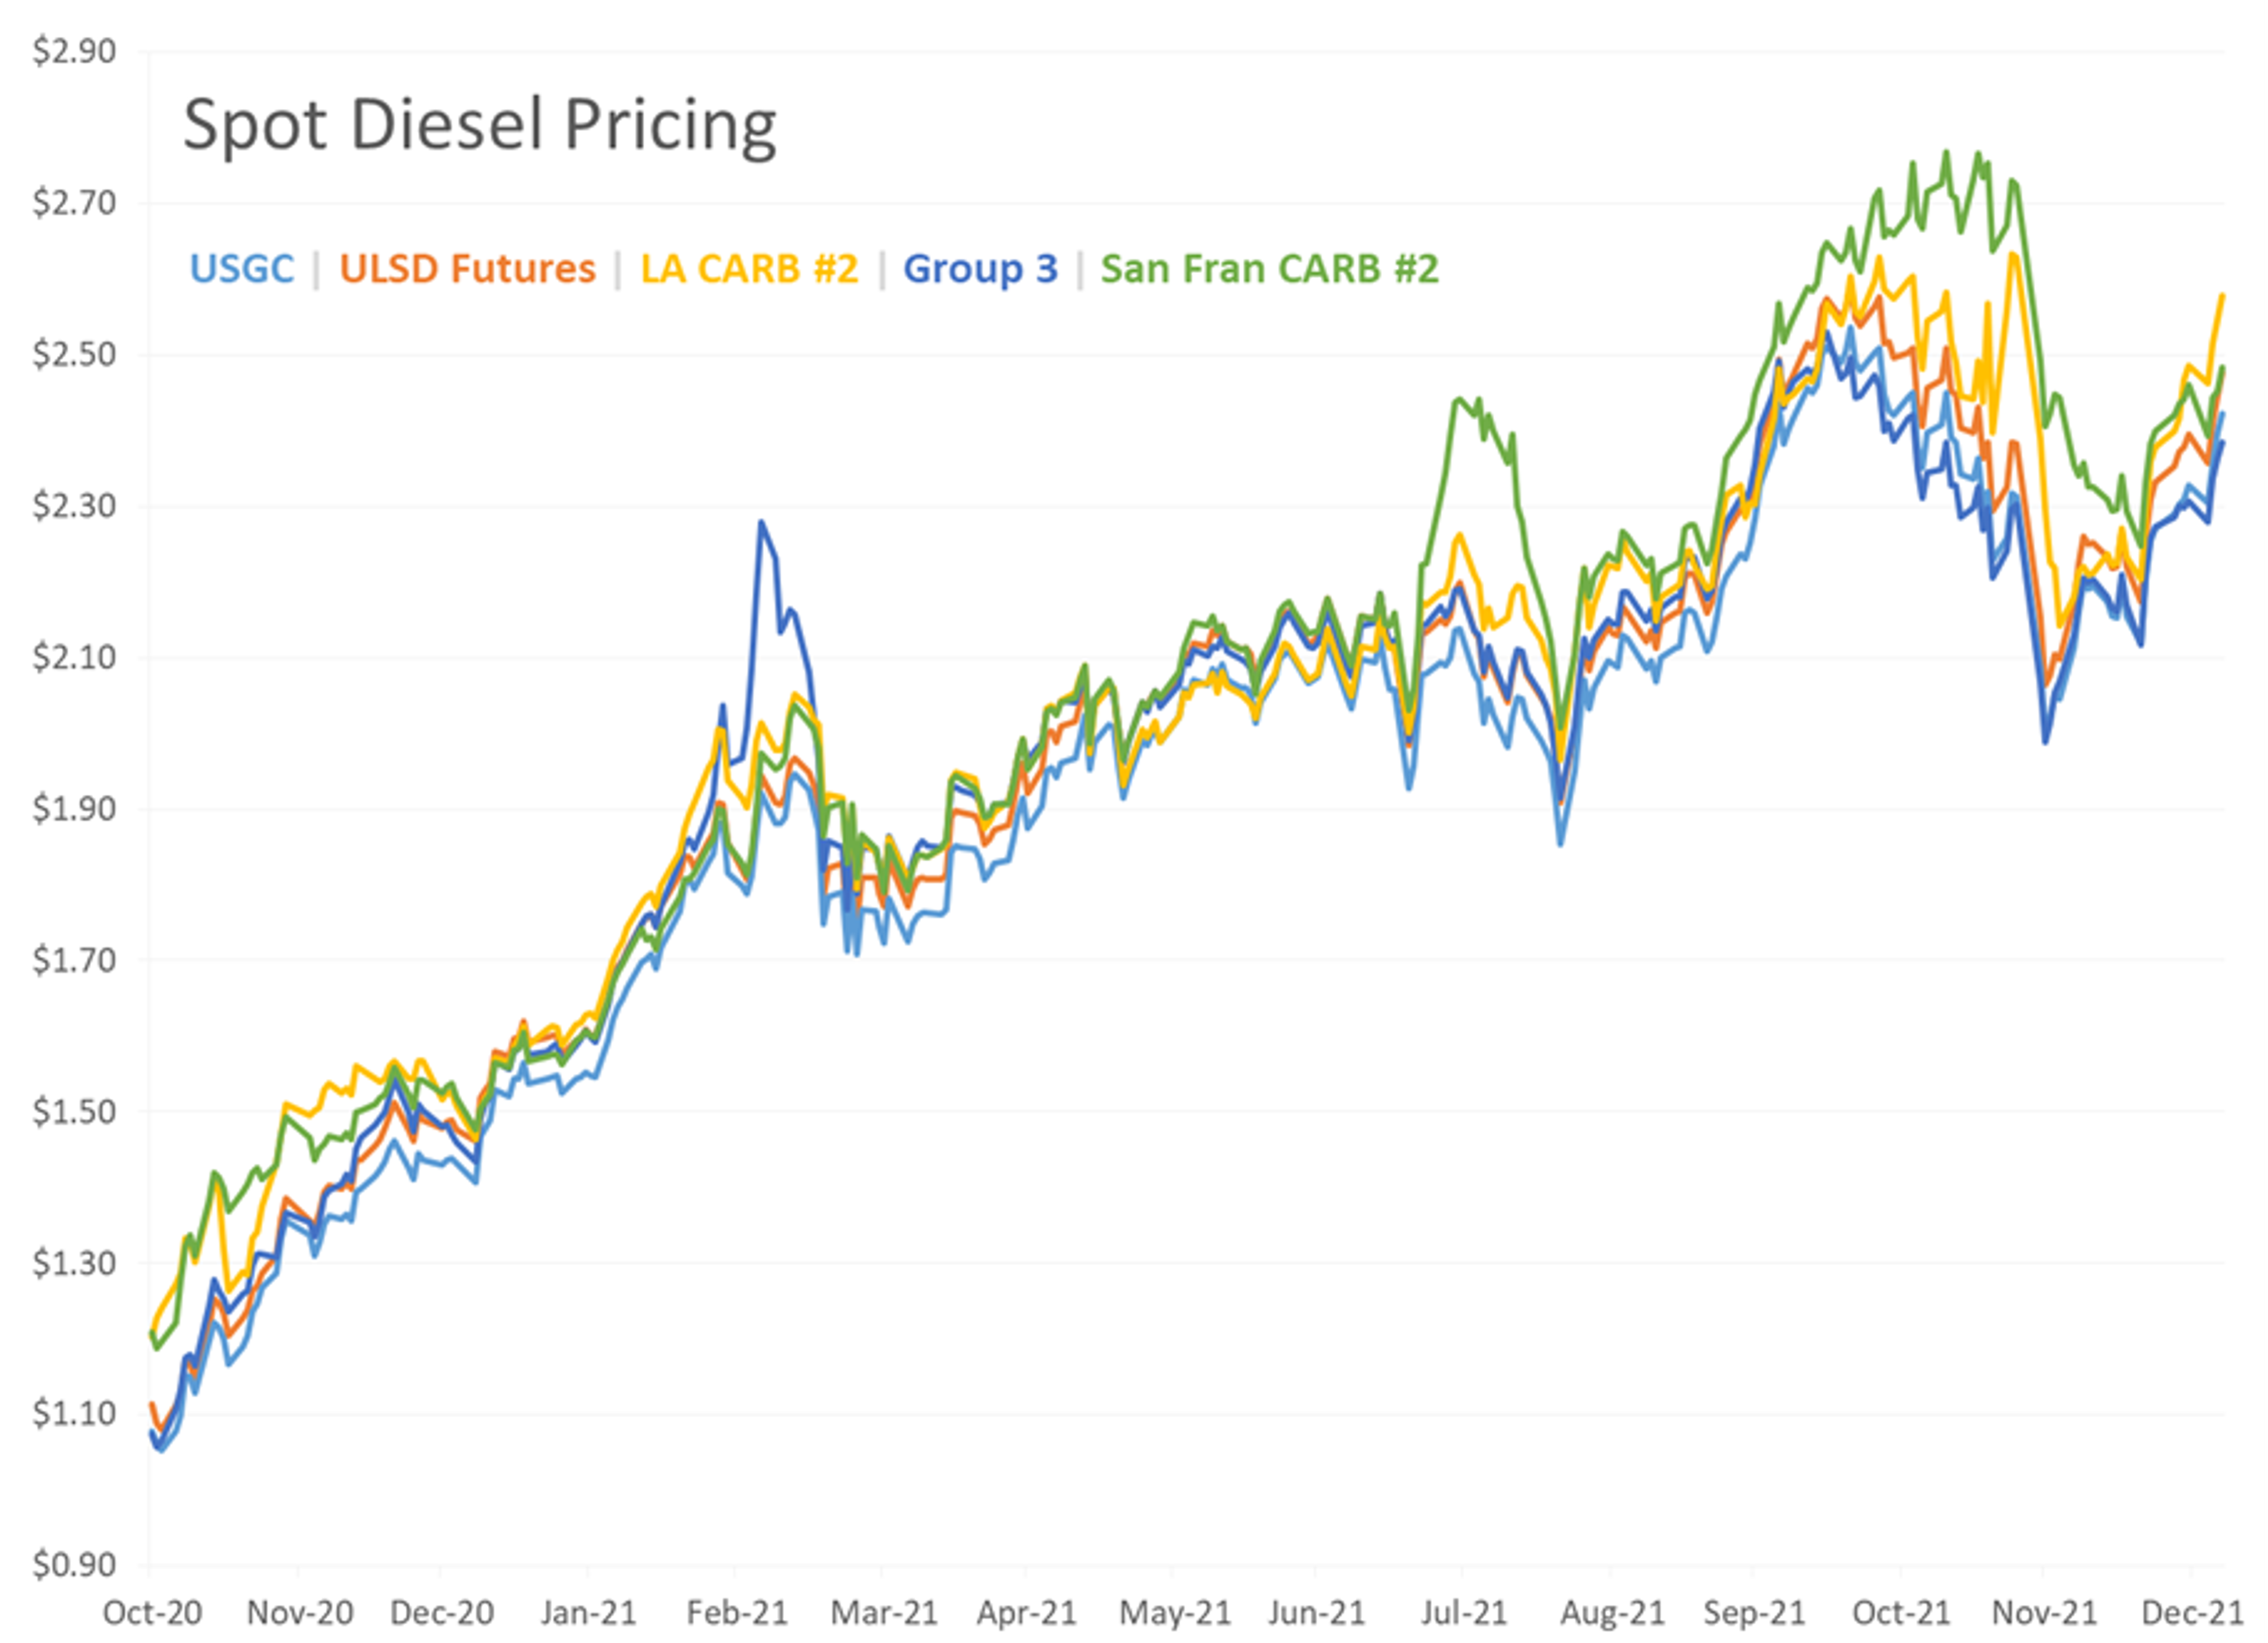Screen dimensions: 2268x1643
Task: Click the $2.10 y-axis label
Action: [x=74, y=656]
